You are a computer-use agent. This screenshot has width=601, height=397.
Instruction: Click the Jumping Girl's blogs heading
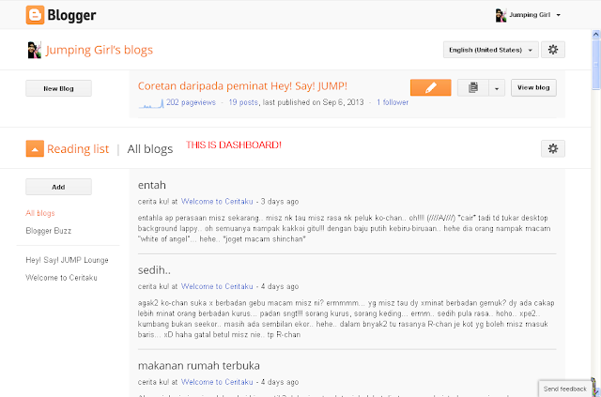99,50
